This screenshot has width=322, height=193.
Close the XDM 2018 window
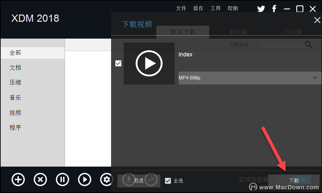tap(313, 9)
